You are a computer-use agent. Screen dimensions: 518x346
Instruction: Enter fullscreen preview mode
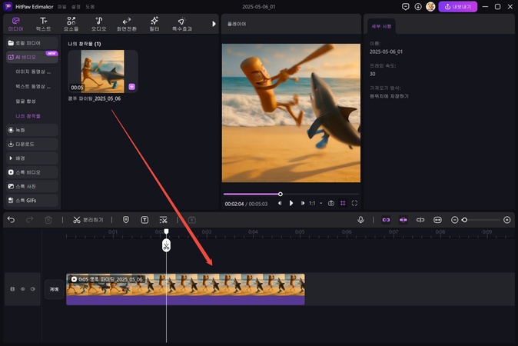[354, 203]
